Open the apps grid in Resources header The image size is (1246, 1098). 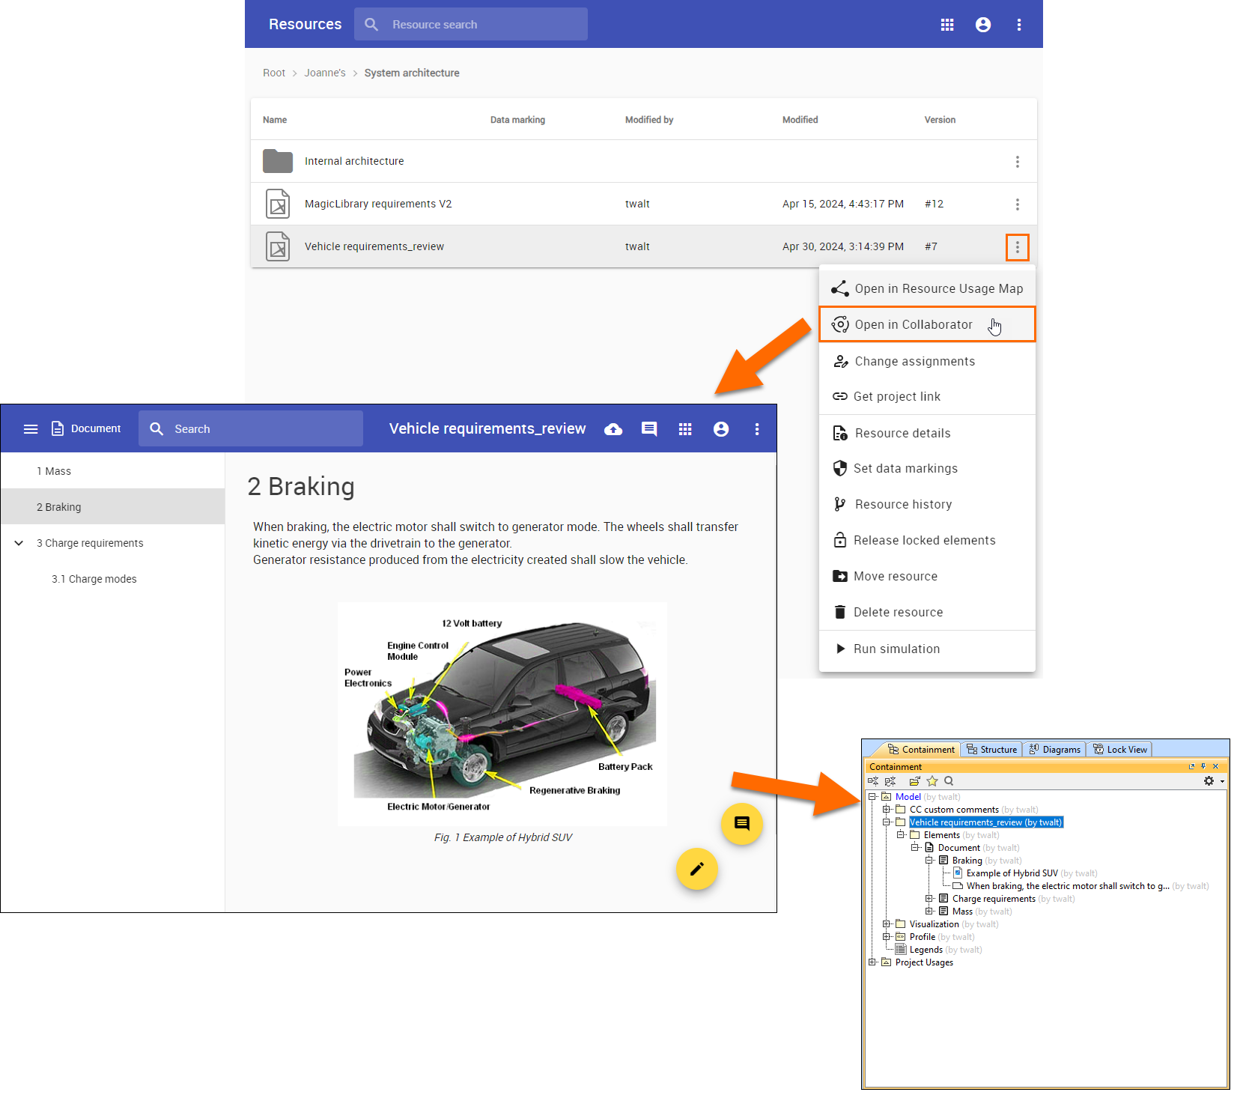(x=947, y=25)
